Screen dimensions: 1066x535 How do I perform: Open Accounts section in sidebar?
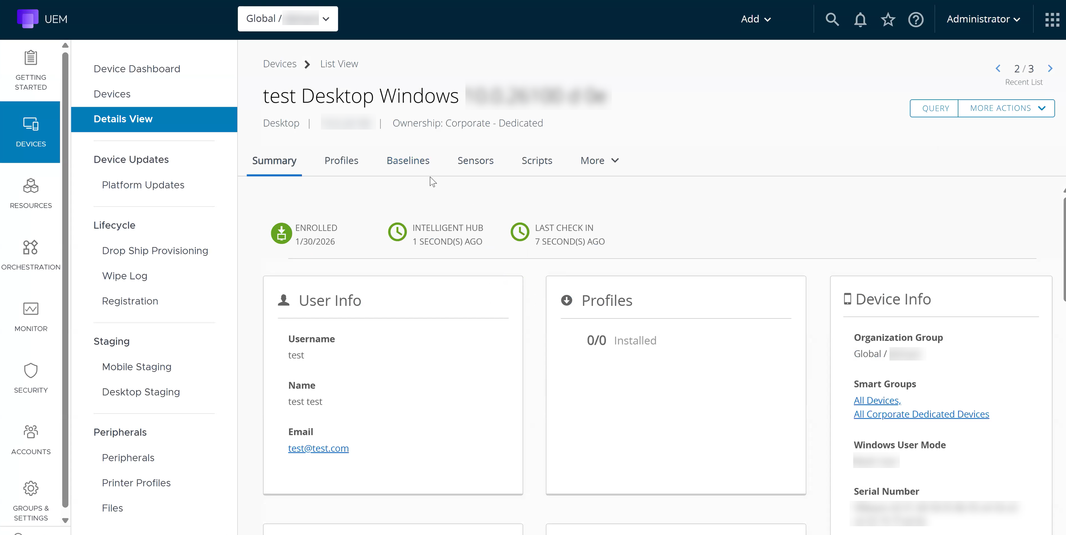31,440
